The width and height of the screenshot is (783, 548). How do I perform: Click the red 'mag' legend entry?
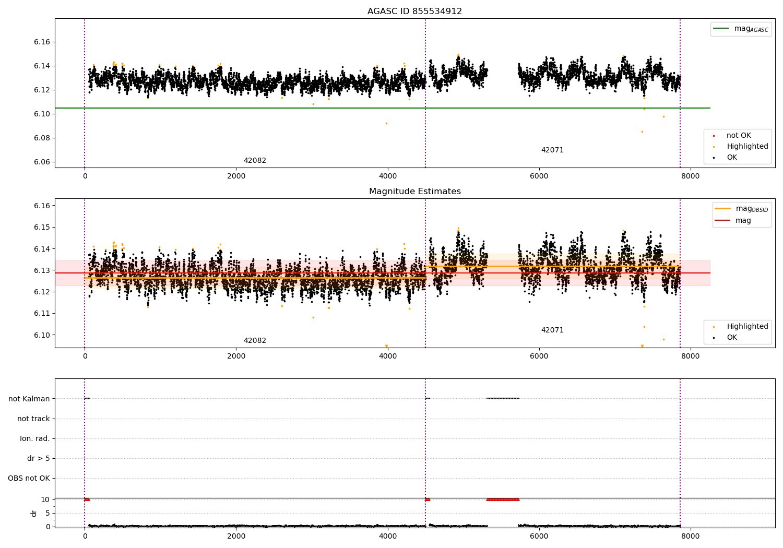[743, 220]
